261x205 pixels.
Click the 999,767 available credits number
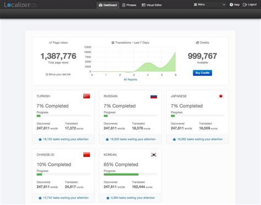(x=203, y=56)
